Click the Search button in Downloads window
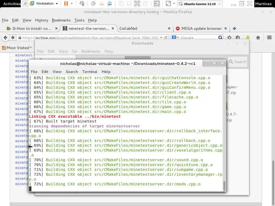The image size is (275, 206). (237, 62)
